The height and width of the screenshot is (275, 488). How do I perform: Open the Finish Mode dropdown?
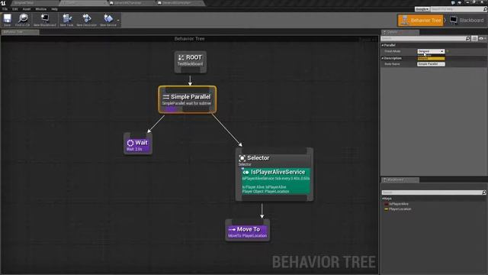click(431, 51)
